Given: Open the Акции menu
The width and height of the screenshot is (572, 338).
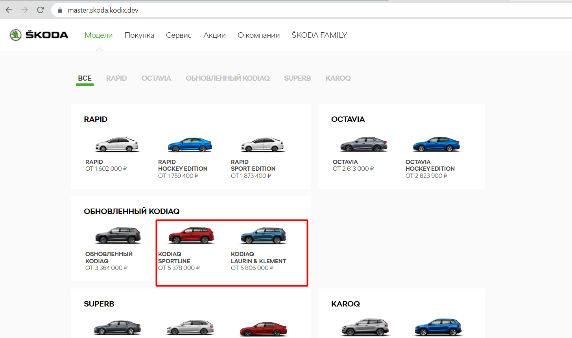Looking at the screenshot, I should coord(214,35).
